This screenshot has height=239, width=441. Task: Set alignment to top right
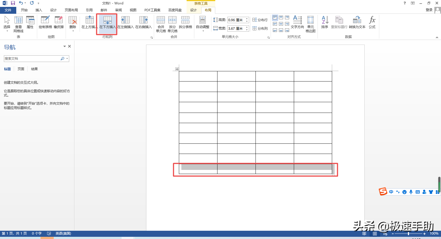point(287,18)
